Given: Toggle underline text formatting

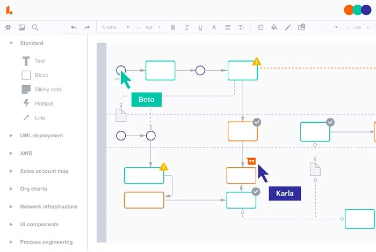Looking at the screenshot, I should 200,27.
